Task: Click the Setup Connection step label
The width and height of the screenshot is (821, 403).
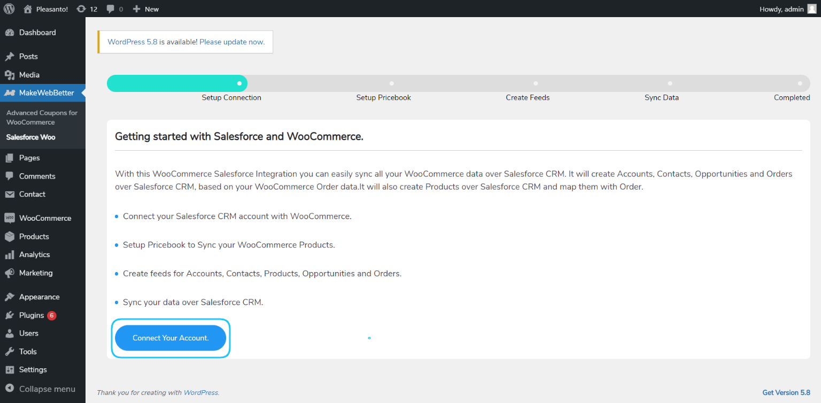Action: pyautogui.click(x=231, y=97)
